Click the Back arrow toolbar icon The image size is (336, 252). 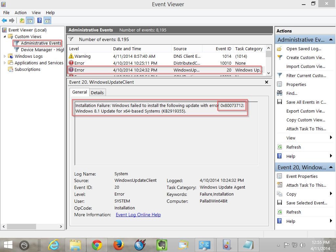pos(4,21)
